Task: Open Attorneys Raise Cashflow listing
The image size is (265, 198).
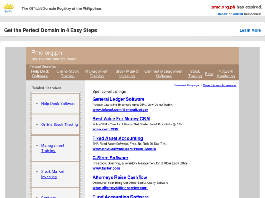Action: click(120, 177)
